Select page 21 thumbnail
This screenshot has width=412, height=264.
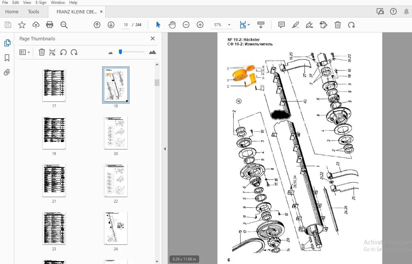click(54, 180)
